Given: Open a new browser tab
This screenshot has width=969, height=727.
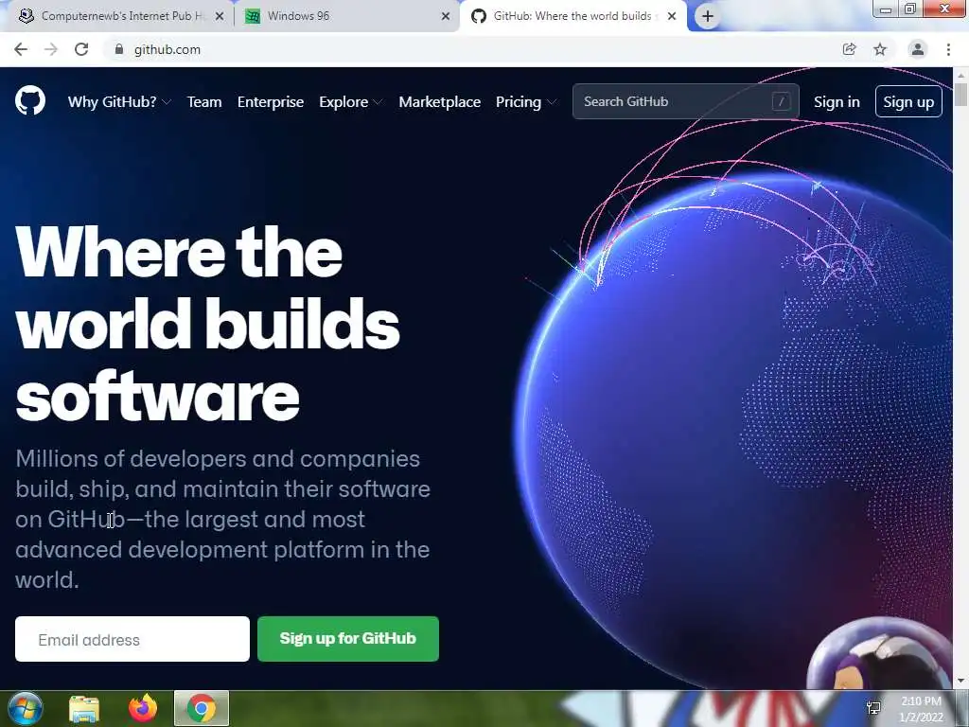Looking at the screenshot, I should click(x=708, y=16).
